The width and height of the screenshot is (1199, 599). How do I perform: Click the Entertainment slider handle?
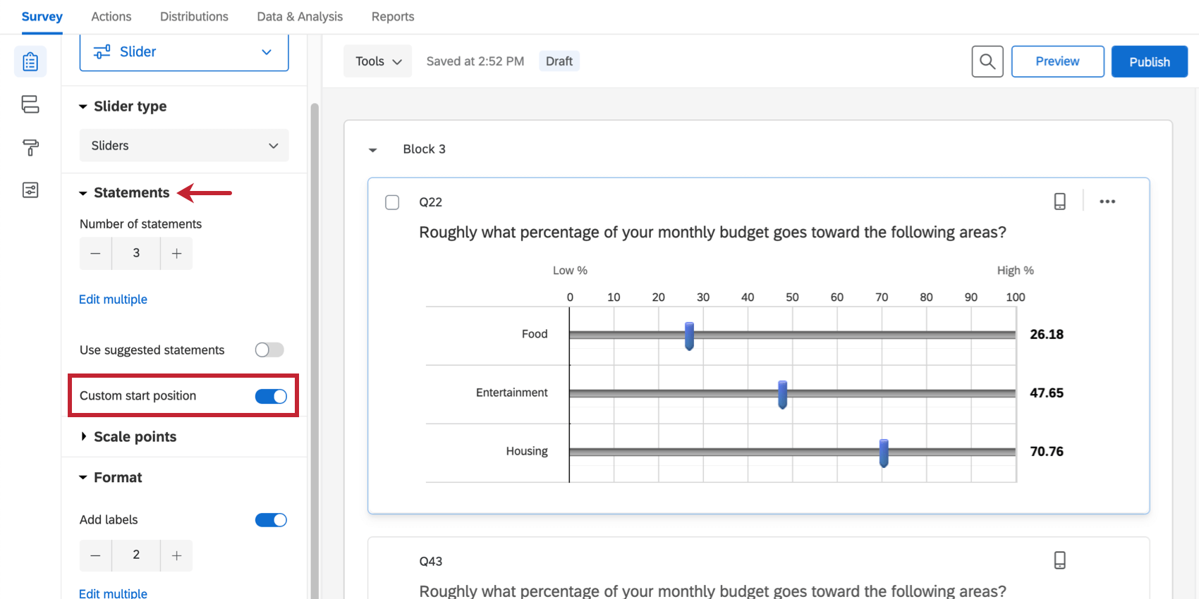(782, 395)
